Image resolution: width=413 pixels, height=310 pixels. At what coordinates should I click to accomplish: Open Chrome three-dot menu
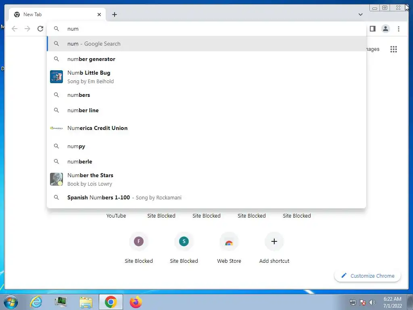click(x=398, y=29)
